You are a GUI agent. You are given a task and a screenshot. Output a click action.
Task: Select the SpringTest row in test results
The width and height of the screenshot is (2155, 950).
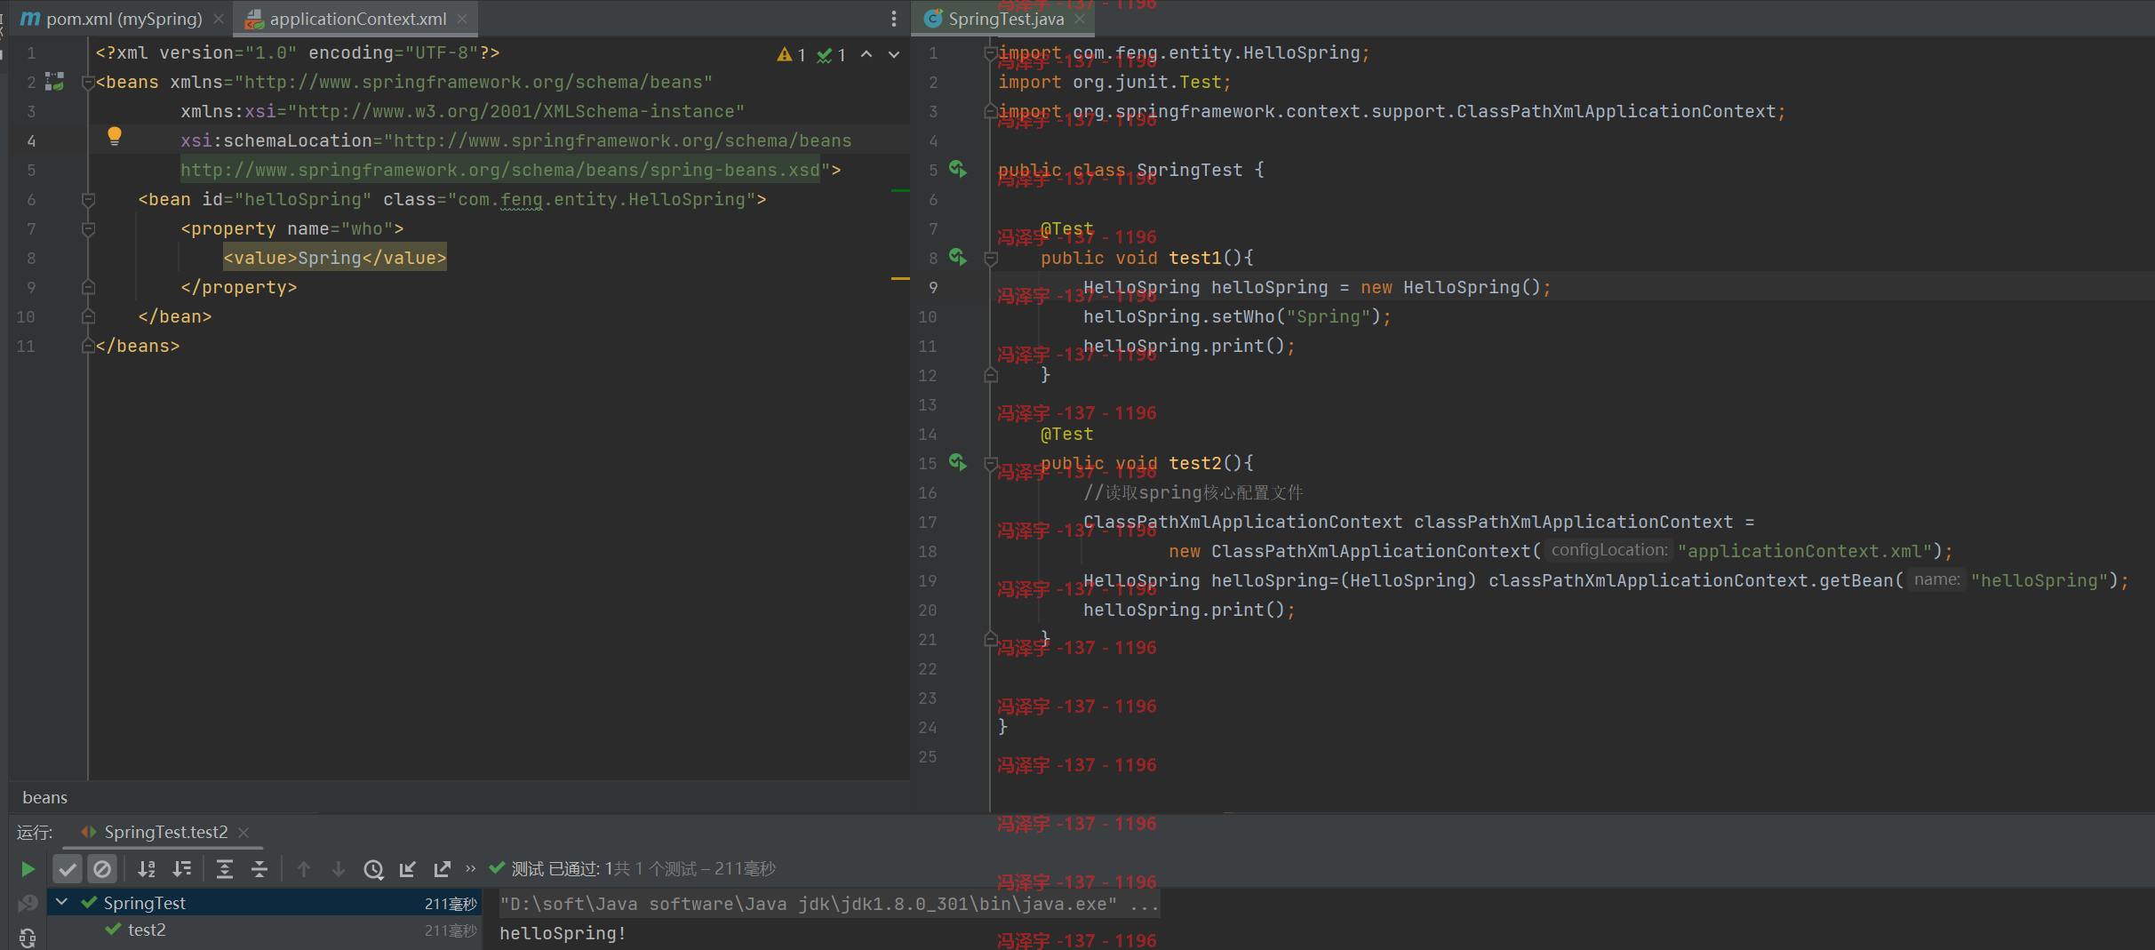265,902
